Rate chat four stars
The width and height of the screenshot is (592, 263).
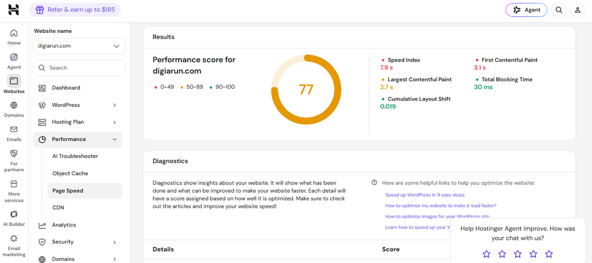point(533,254)
